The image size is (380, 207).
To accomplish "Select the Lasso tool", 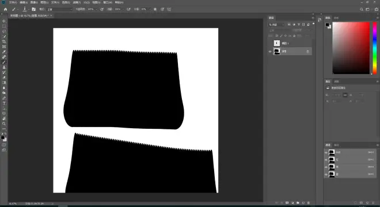I will pos(4,31).
